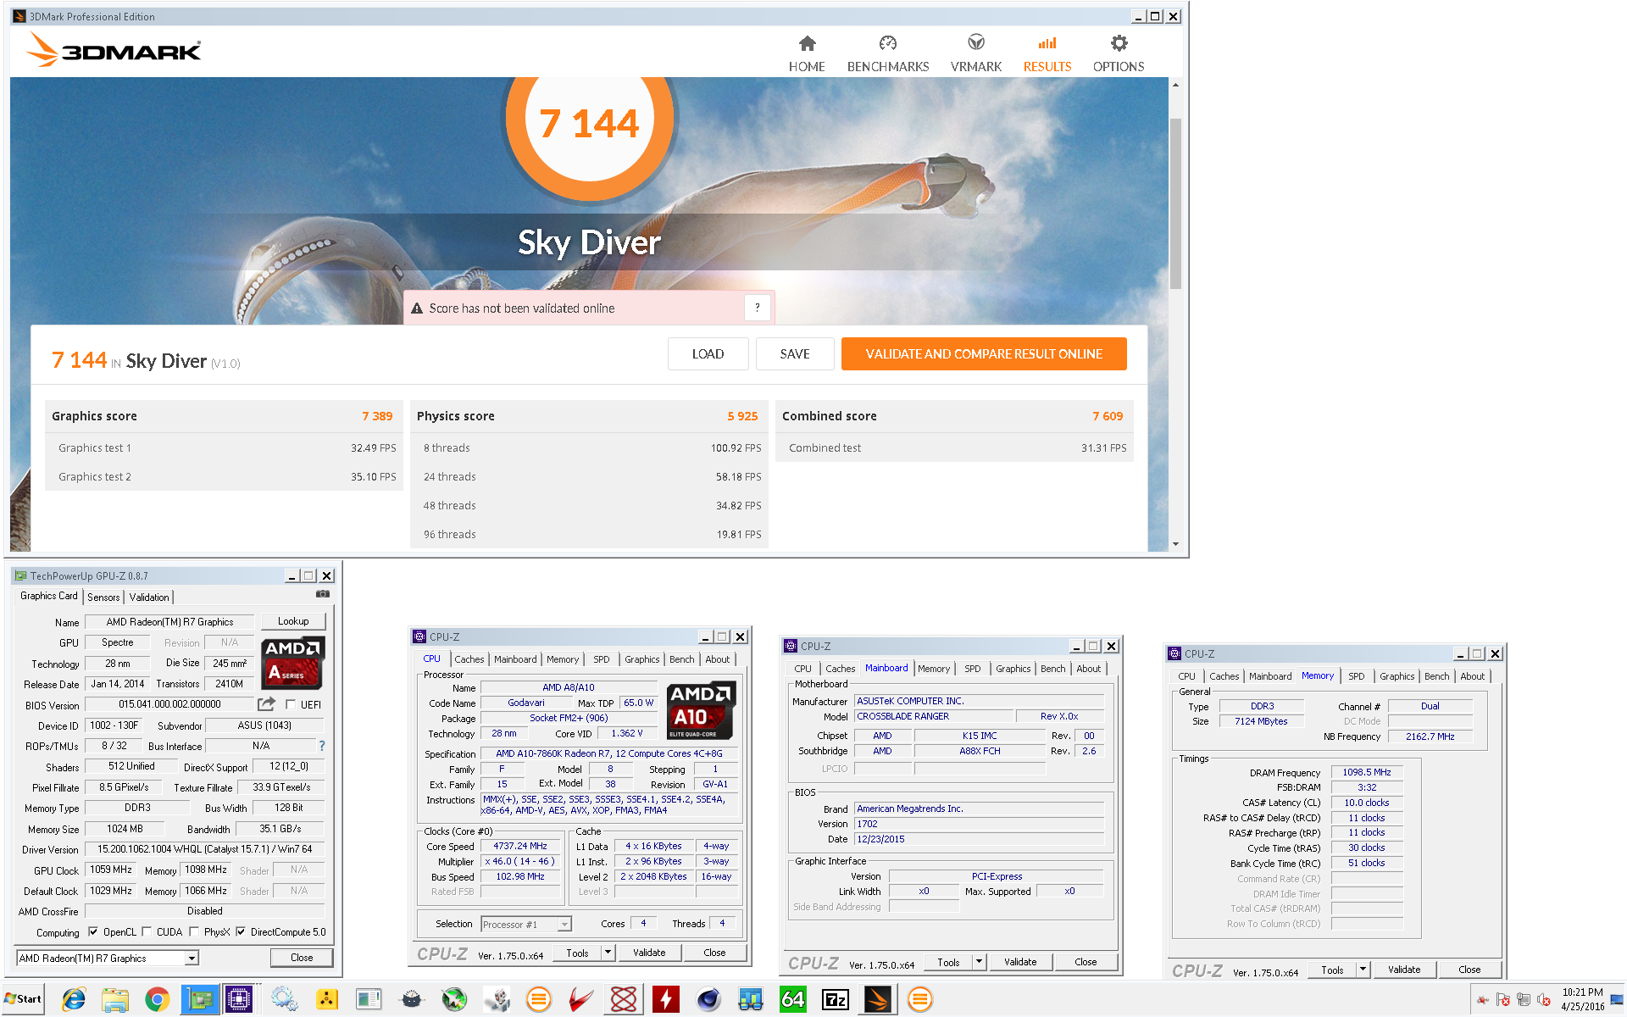Click the Graphics score 7 389 value

pyautogui.click(x=377, y=416)
